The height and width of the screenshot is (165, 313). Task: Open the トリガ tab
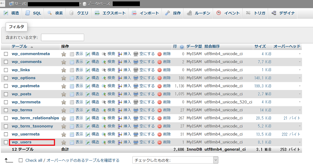click(256, 13)
